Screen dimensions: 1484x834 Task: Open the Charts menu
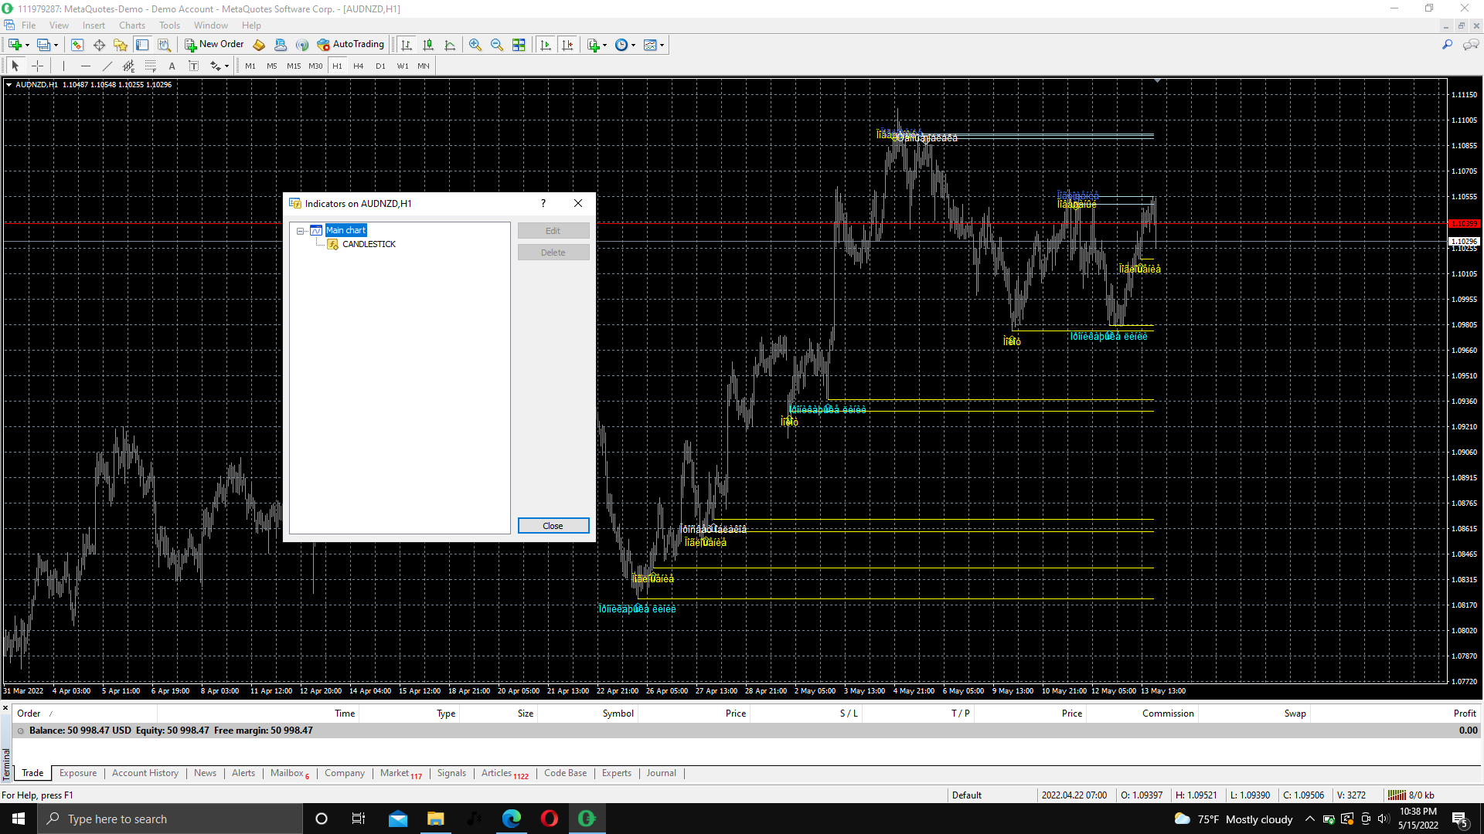tap(131, 25)
